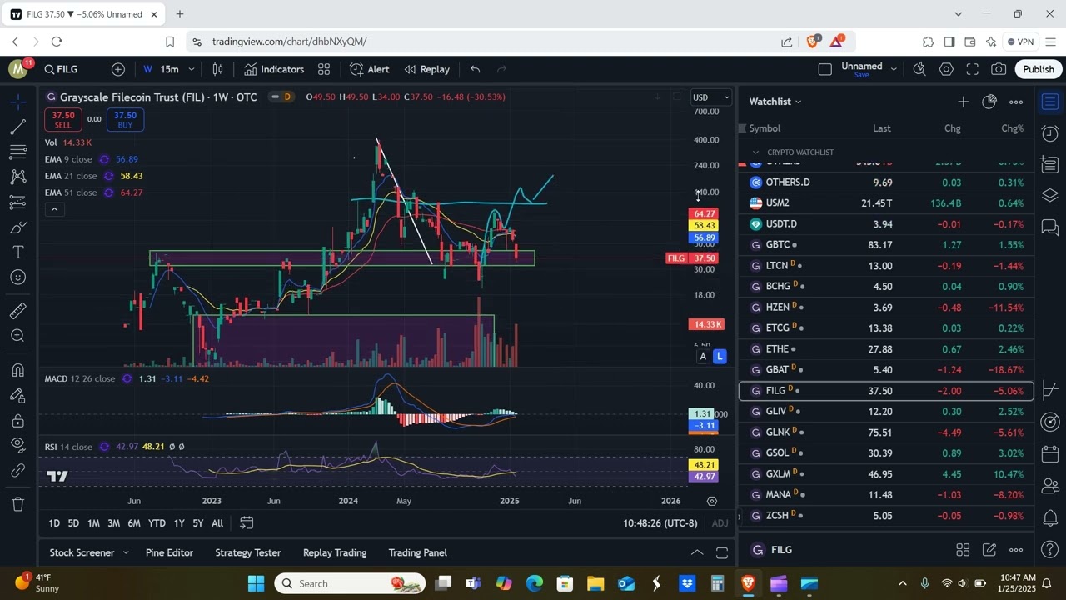Select the ruler measure tool
The height and width of the screenshot is (600, 1066).
[x=17, y=311]
